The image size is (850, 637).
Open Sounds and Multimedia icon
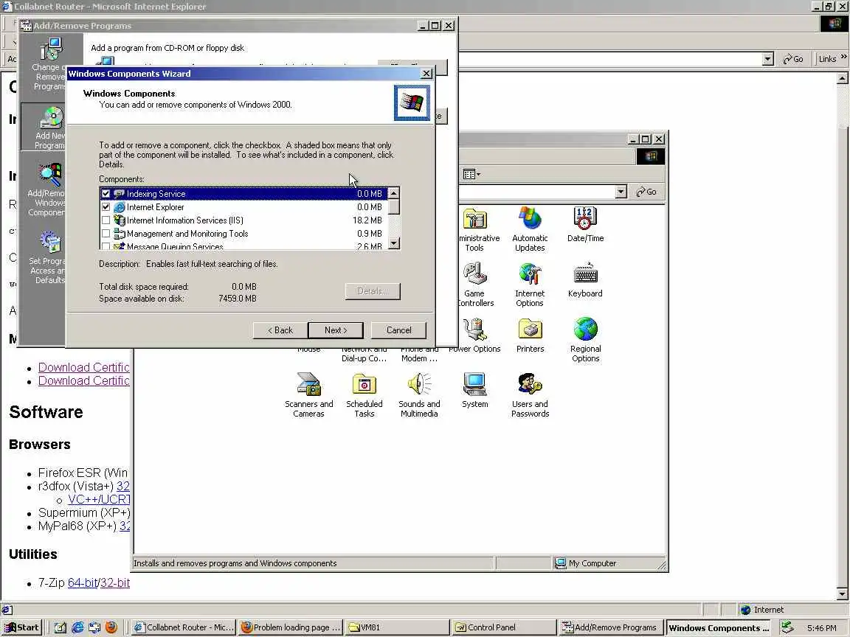(419, 395)
